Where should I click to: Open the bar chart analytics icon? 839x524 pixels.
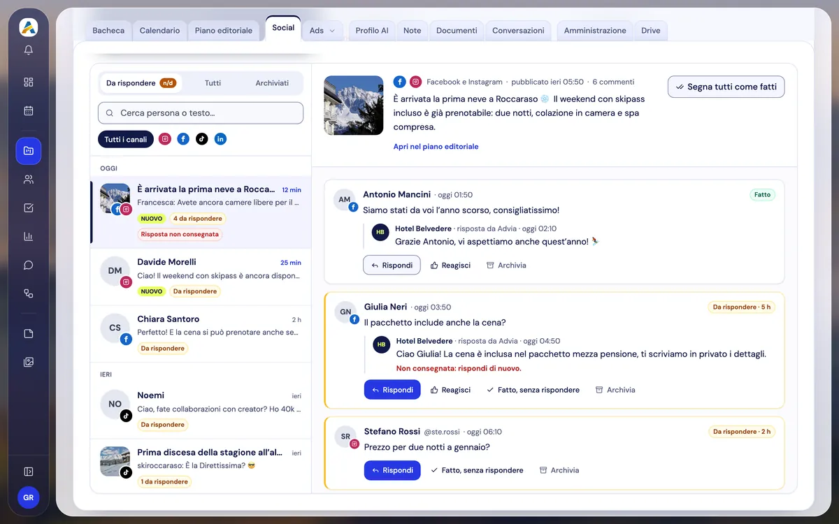pyautogui.click(x=29, y=236)
